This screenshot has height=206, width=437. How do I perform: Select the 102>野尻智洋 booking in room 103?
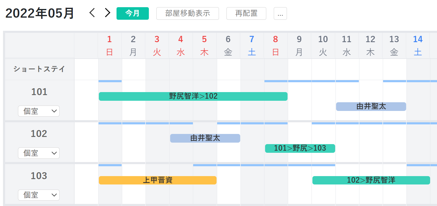tap(371, 180)
